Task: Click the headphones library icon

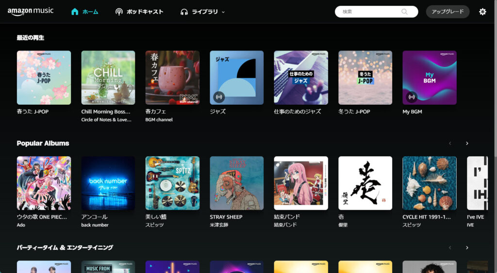Action: pos(184,12)
